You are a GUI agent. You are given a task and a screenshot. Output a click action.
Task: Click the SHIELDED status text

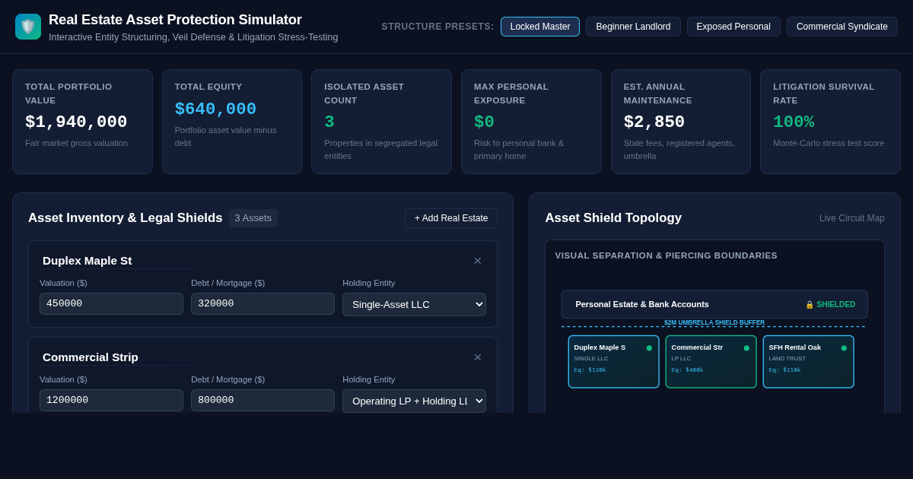coord(836,304)
